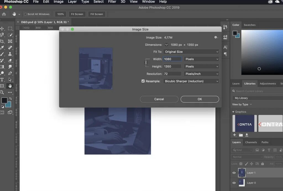Collapse the Graphics section

pos(233,112)
